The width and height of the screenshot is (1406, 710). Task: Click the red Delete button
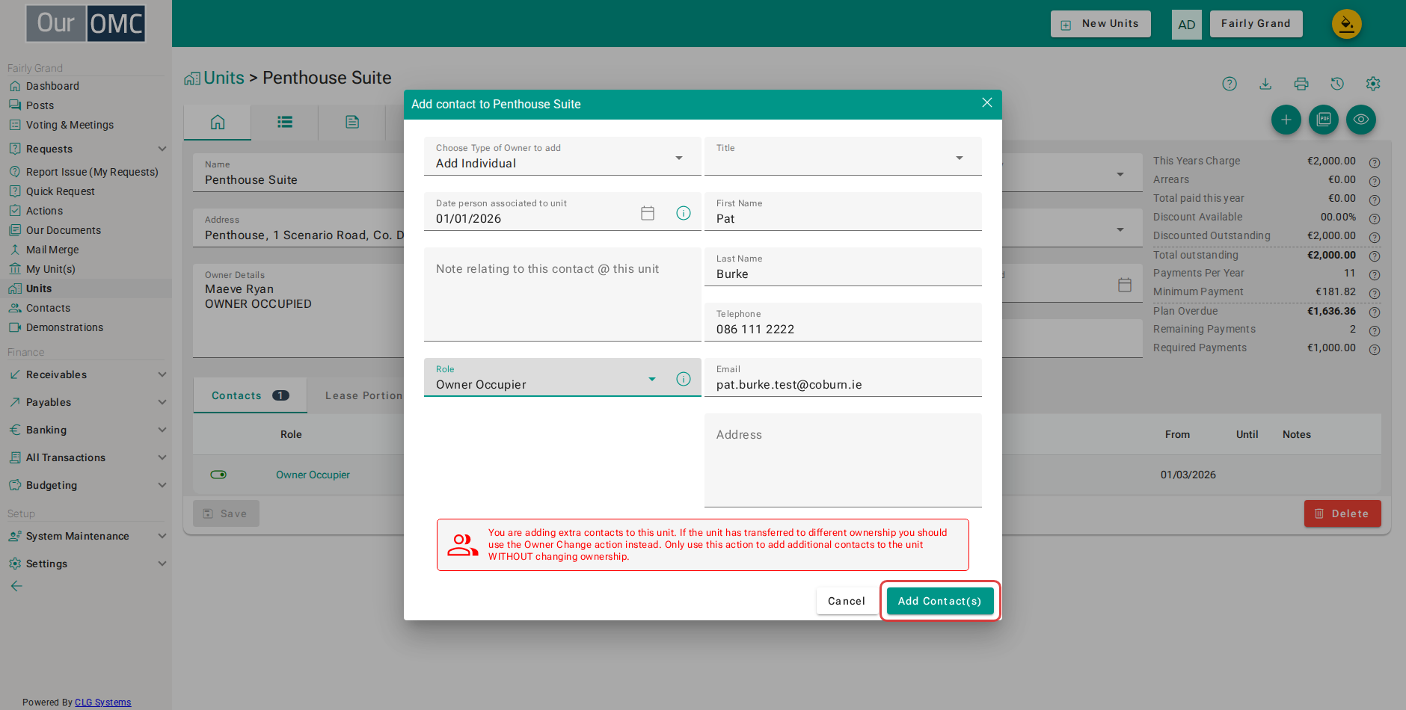(x=1342, y=513)
